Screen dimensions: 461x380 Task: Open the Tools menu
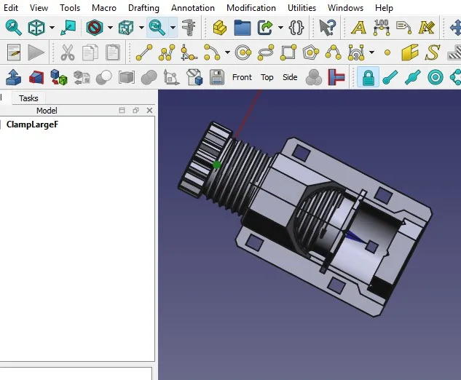(70, 7)
